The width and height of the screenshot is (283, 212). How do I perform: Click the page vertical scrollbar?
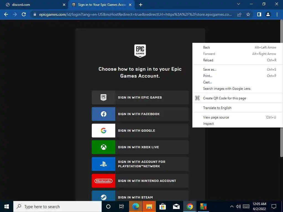[x=281, y=88]
